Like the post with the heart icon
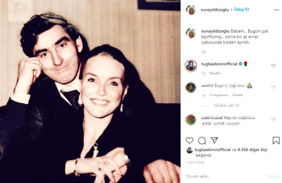 [x=189, y=140]
